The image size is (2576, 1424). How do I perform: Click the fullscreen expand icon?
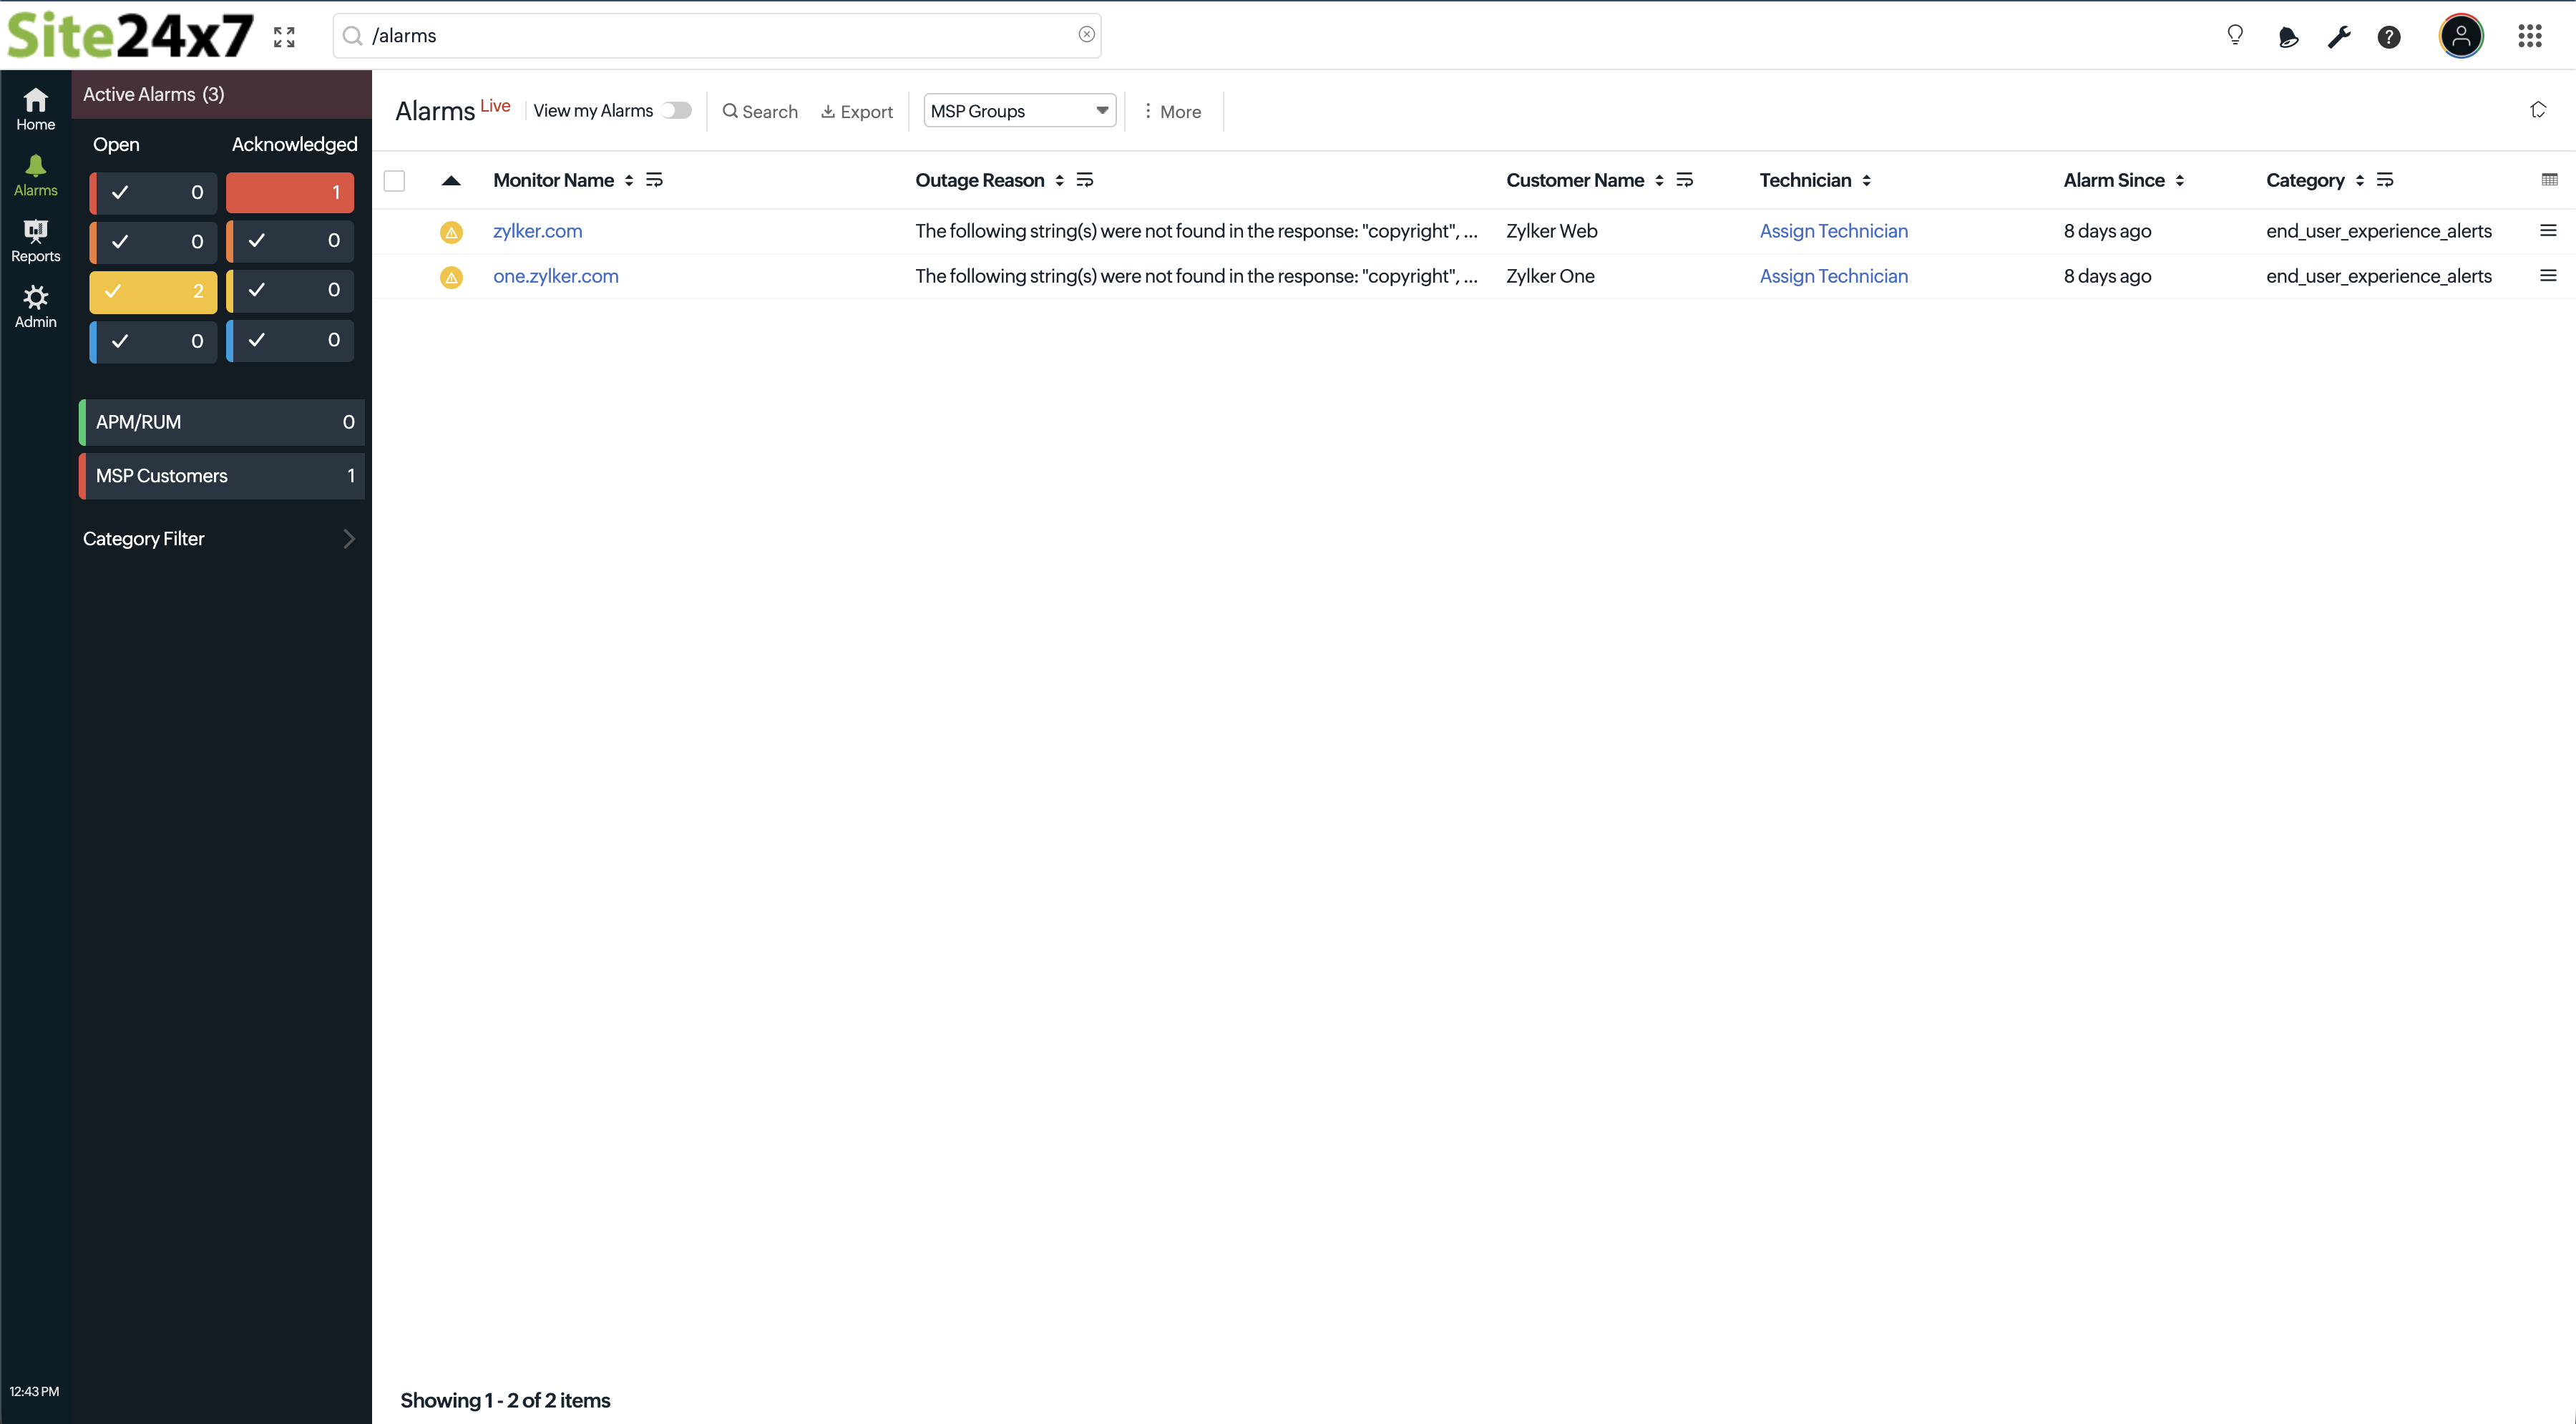click(284, 37)
